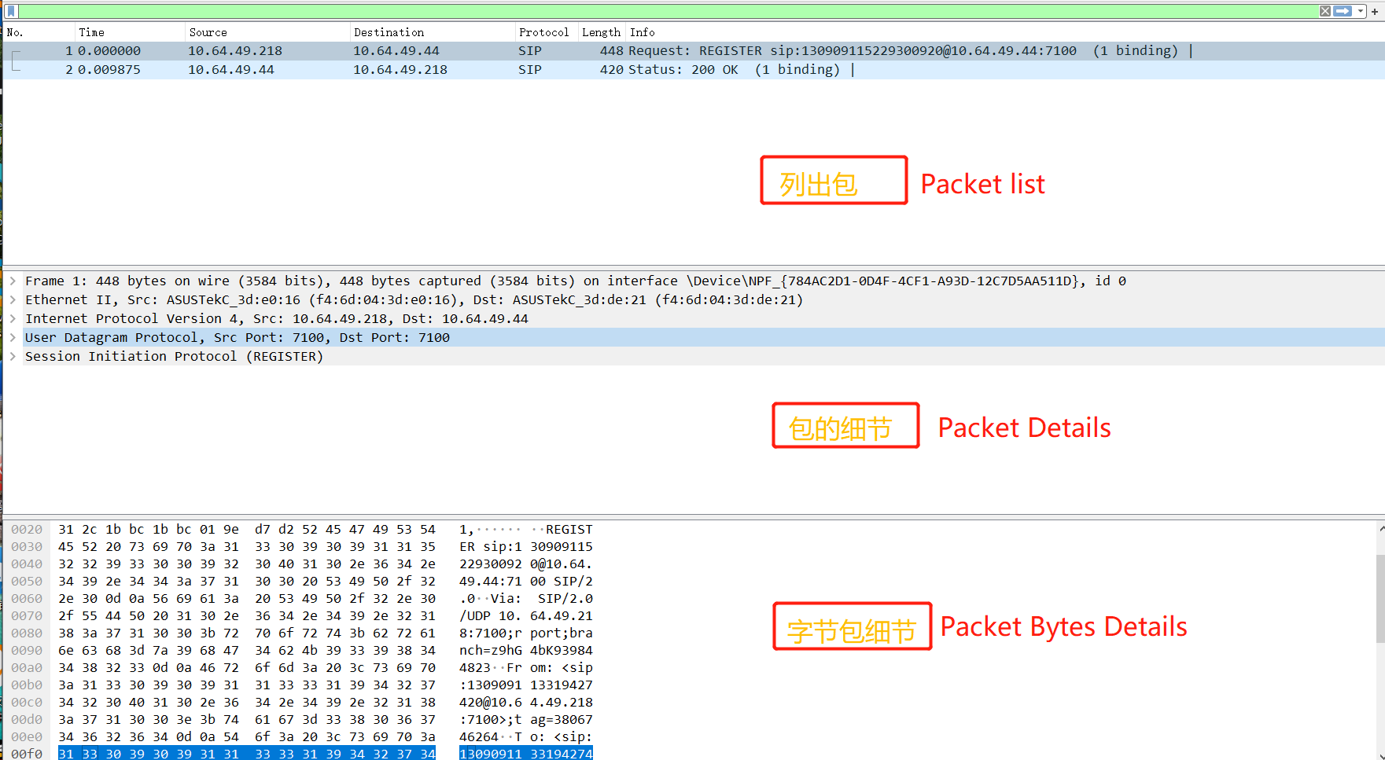Image resolution: width=1385 pixels, height=760 pixels.
Task: Click source 10.64.49.44 in packet 2
Action: point(231,69)
